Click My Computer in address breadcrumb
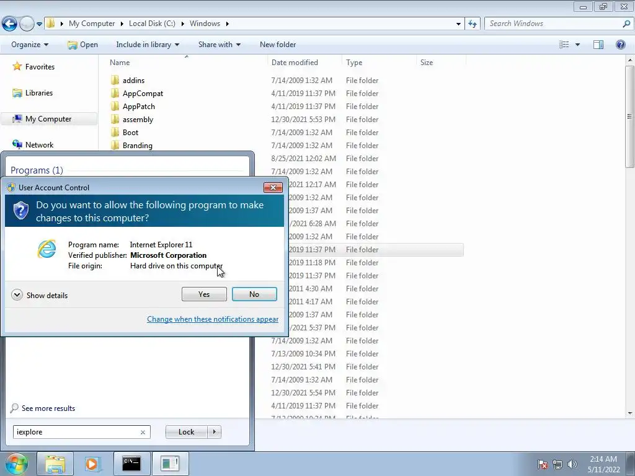Image resolution: width=635 pixels, height=476 pixels. pyautogui.click(x=92, y=24)
